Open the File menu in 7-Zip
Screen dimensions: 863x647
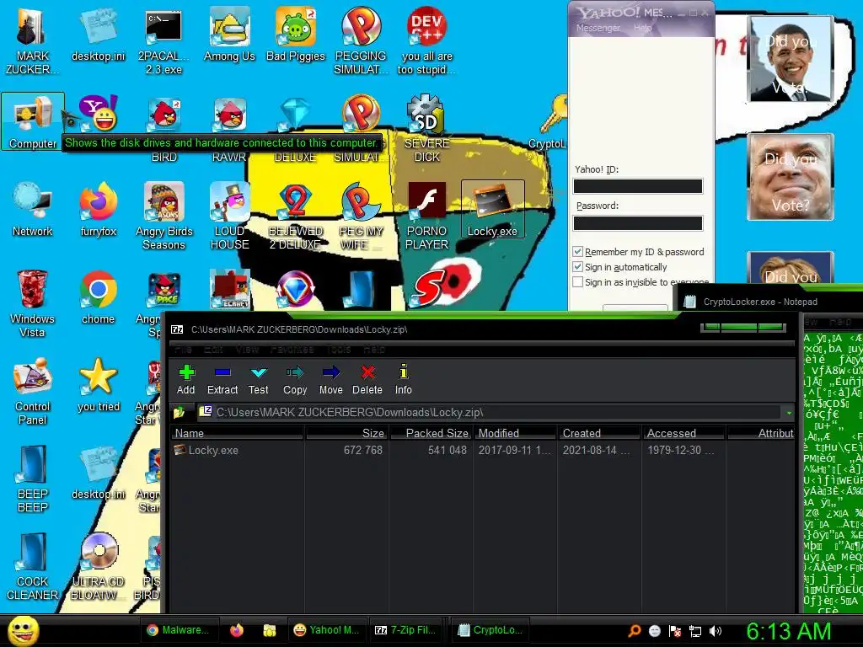(x=183, y=349)
